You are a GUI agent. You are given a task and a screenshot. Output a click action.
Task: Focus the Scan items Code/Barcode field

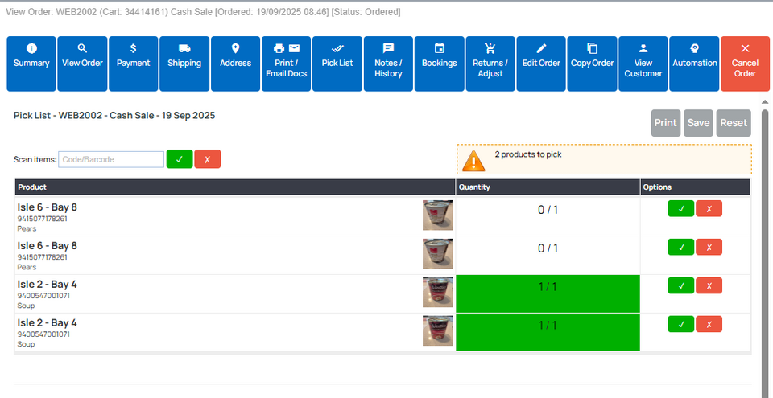click(111, 159)
